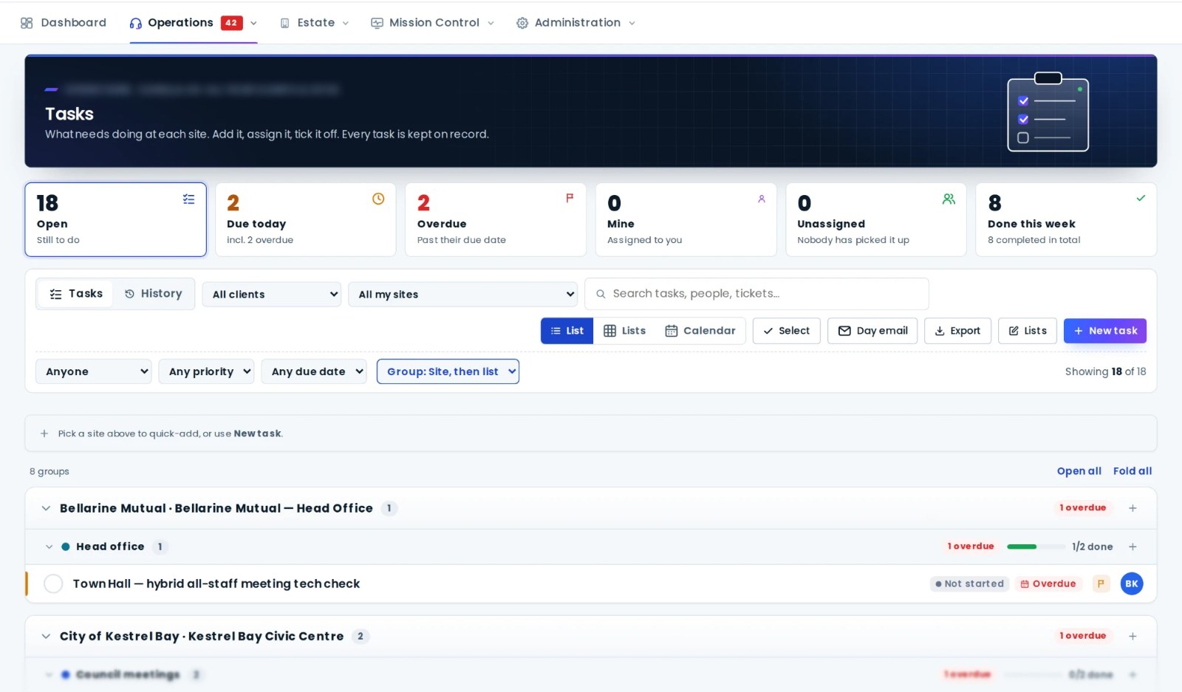Switch to the History tab

[153, 294]
